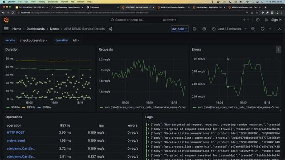This screenshot has height=160, width=285.
Task: Click the Duration panel title
Action: (12, 49)
